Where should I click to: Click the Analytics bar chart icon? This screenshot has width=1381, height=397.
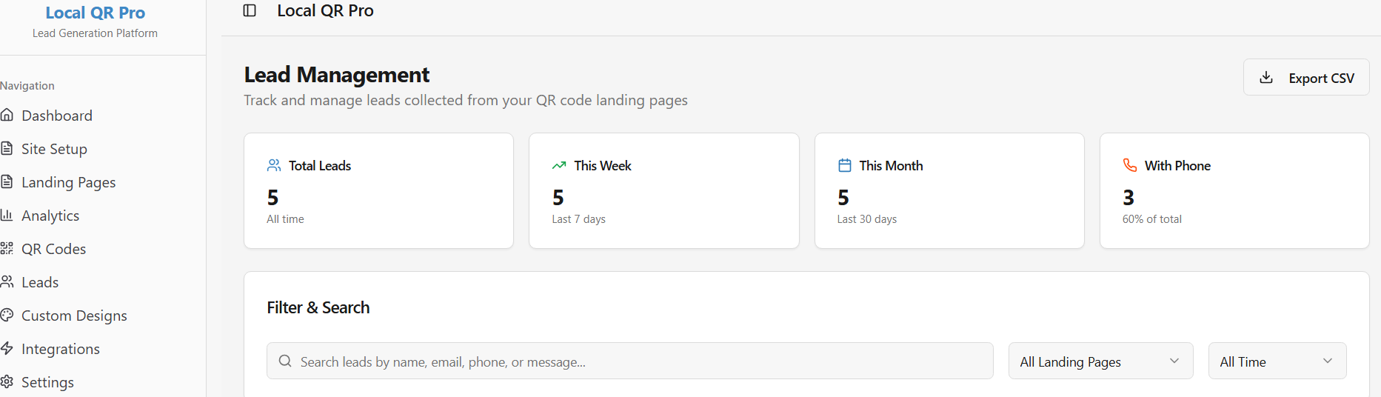(7, 215)
